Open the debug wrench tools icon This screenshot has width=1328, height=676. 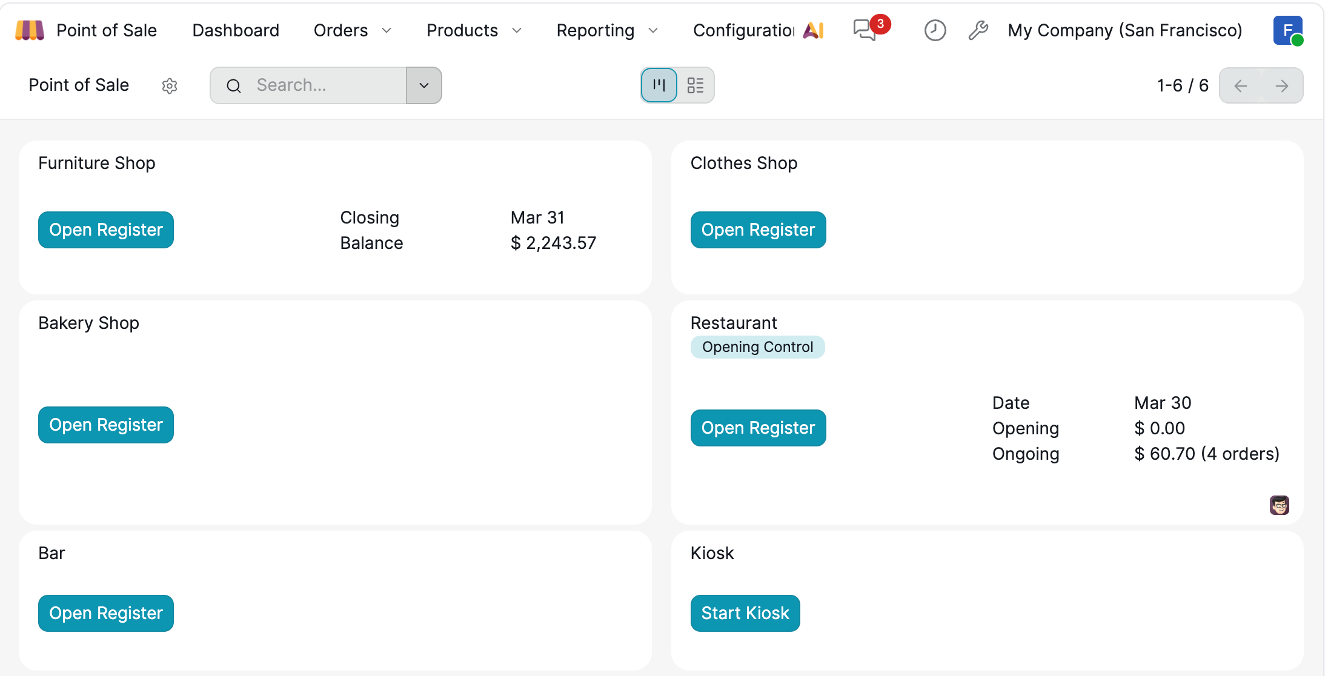(978, 30)
